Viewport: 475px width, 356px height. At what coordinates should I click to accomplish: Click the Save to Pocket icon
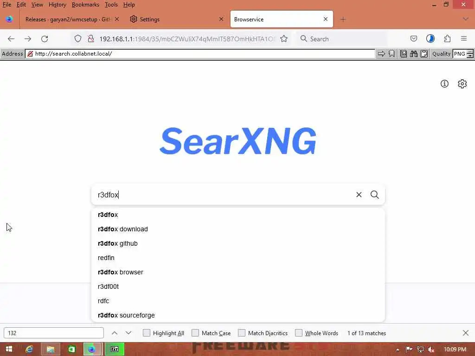[x=413, y=39]
